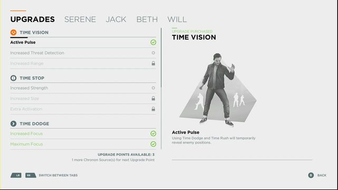
Task: Switch to the BETH tab
Action: [x=147, y=19]
